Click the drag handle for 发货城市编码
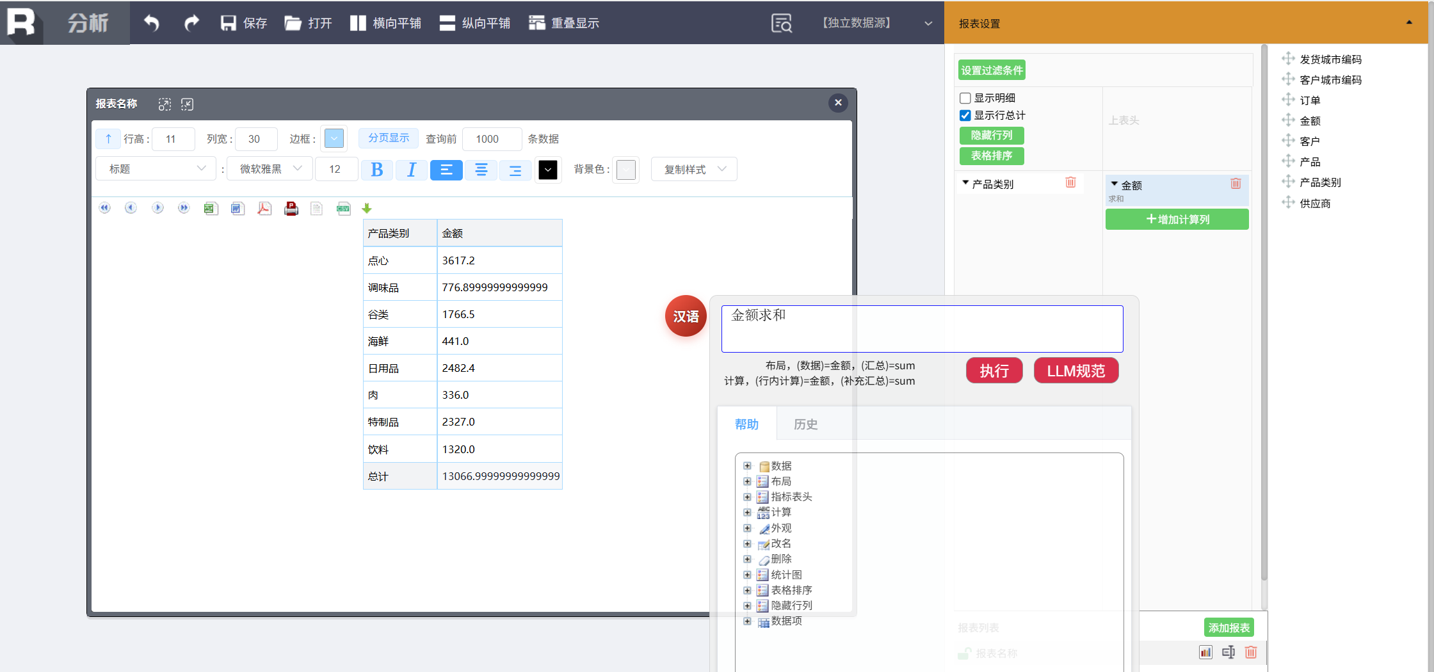The image size is (1434, 672). [1288, 59]
